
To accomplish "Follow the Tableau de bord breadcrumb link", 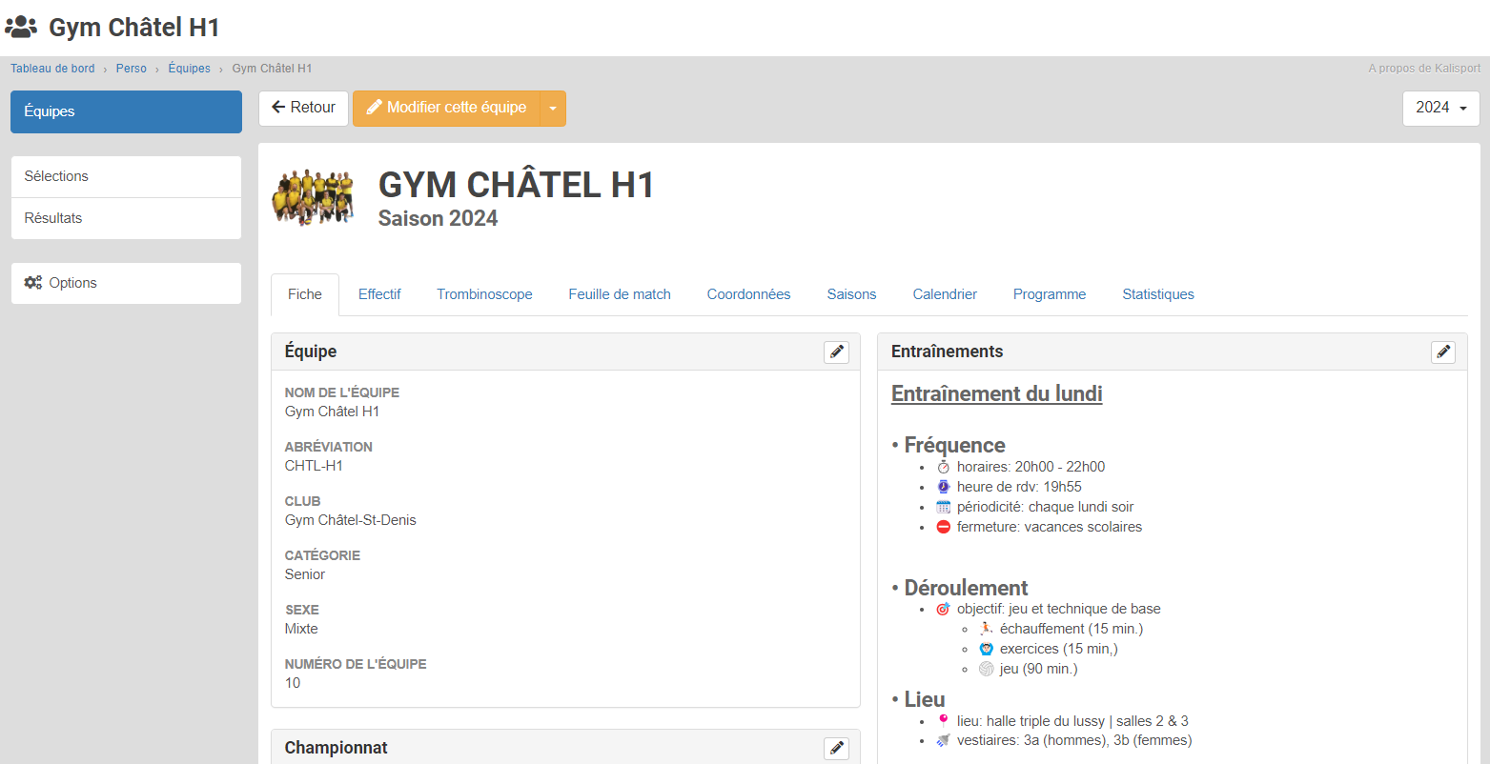I will [x=52, y=69].
